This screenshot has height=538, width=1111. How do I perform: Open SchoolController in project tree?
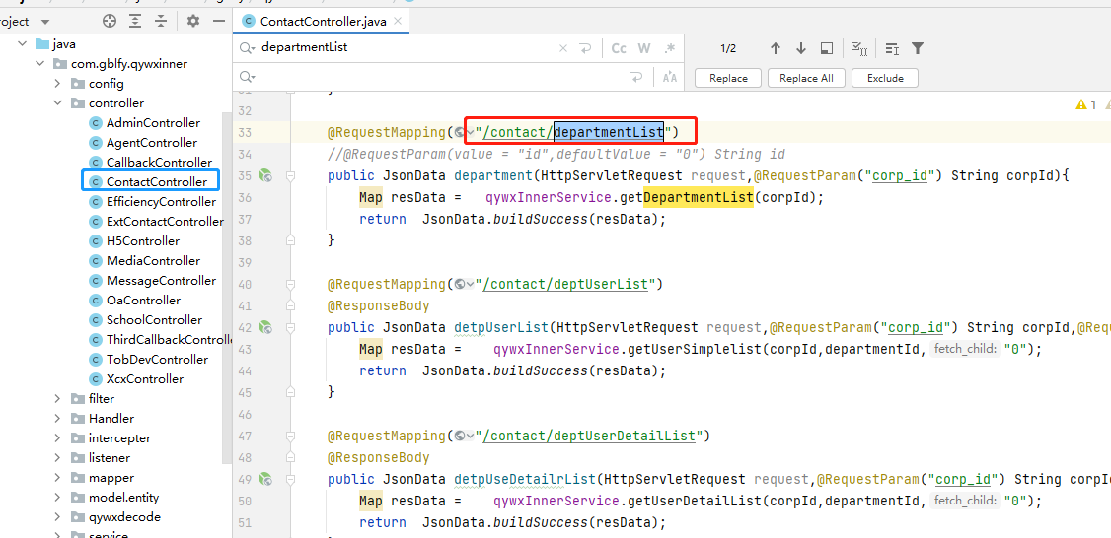(x=154, y=320)
